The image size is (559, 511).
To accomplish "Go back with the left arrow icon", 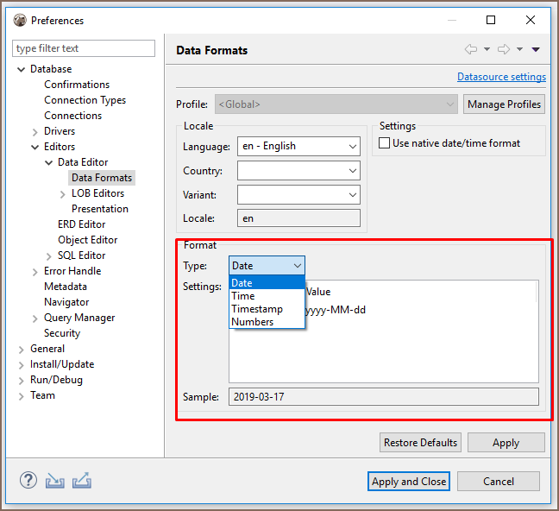I will click(x=471, y=49).
